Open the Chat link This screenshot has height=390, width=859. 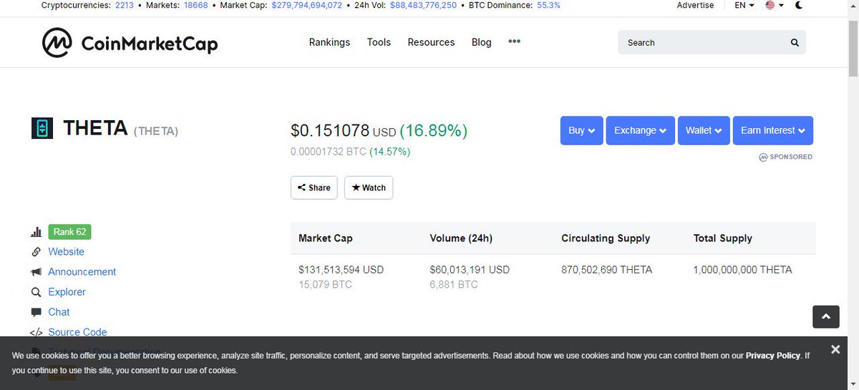59,312
